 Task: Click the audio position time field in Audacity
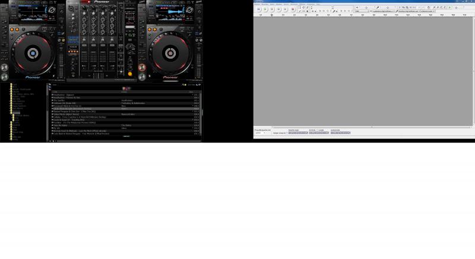[x=340, y=133]
